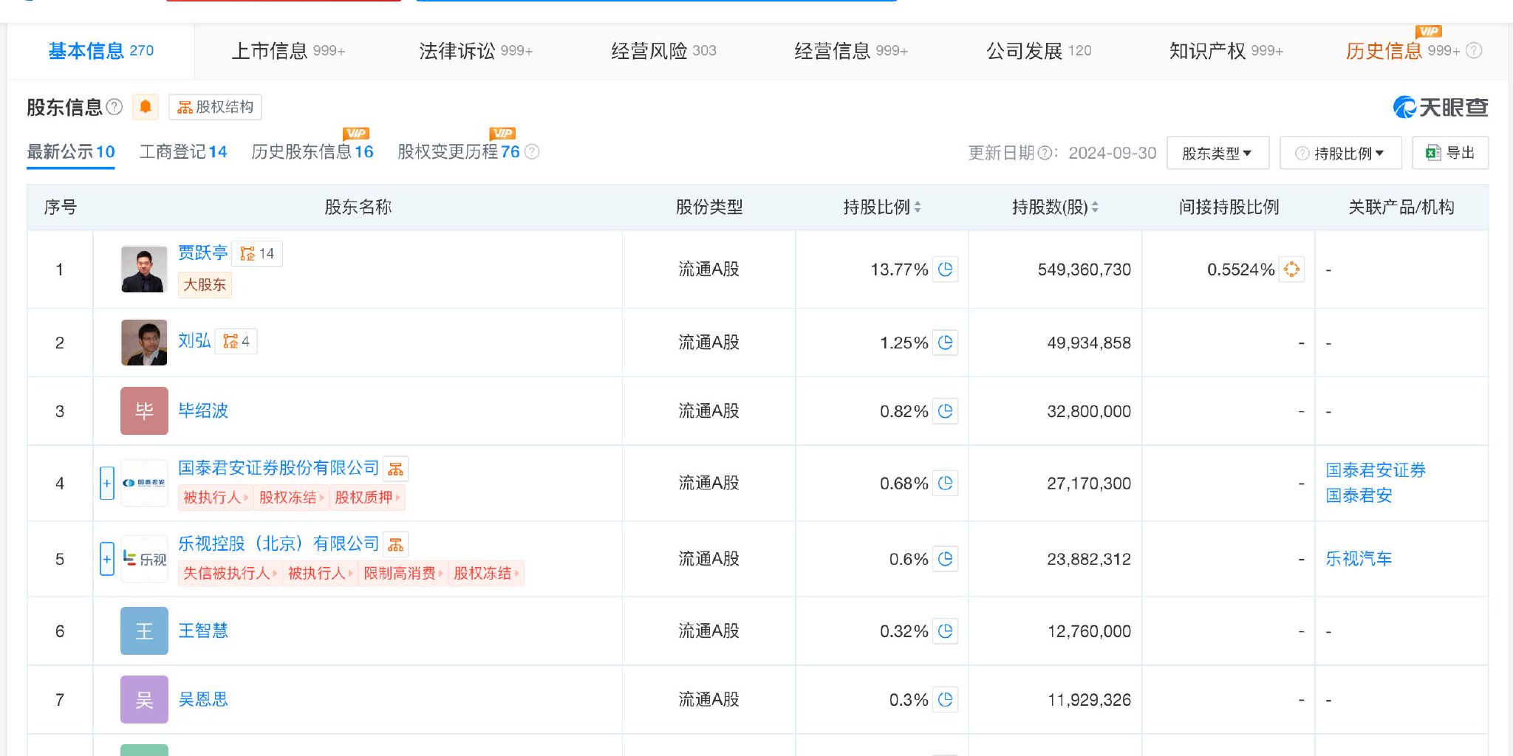The image size is (1513, 756).
Task: Click the 导出 export button
Action: point(1450,153)
